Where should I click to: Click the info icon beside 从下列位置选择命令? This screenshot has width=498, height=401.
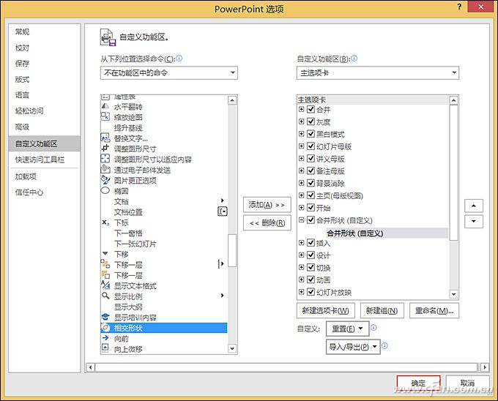click(179, 58)
